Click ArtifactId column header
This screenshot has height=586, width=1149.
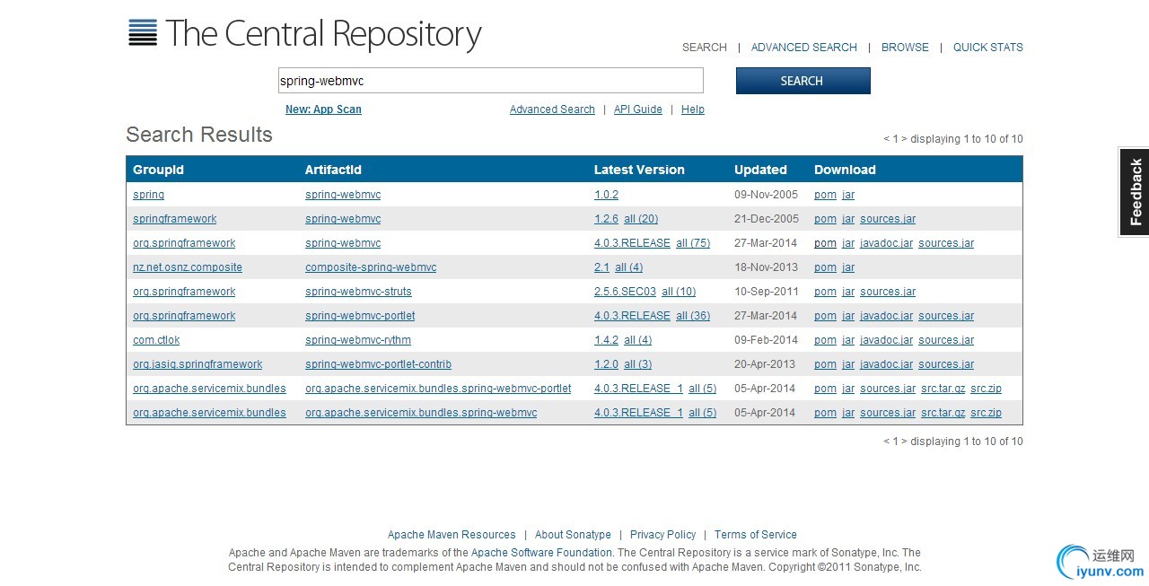pos(333,170)
